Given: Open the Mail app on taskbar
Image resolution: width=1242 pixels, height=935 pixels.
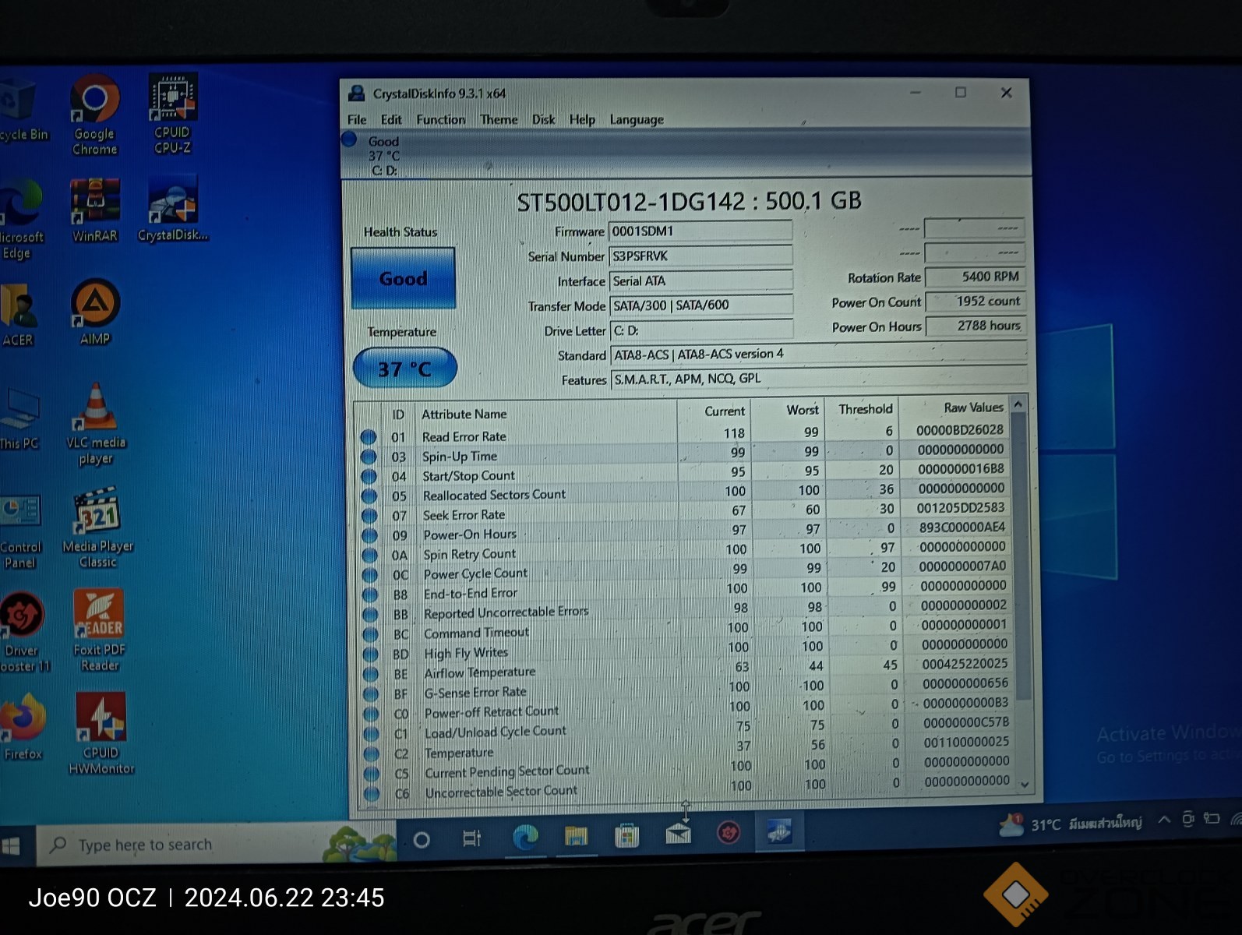Looking at the screenshot, I should 678,834.
